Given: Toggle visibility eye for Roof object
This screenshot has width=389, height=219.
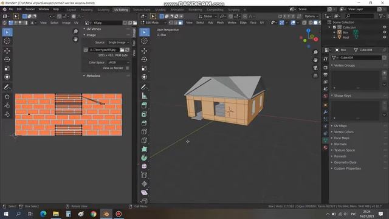Looking at the screenshot, I should click(x=384, y=37).
